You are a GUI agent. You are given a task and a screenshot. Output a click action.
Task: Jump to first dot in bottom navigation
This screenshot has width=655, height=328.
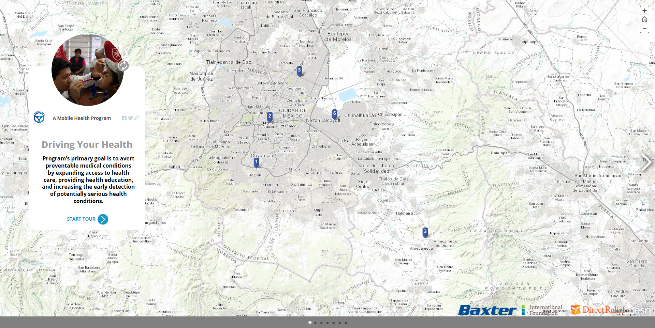[x=316, y=323]
